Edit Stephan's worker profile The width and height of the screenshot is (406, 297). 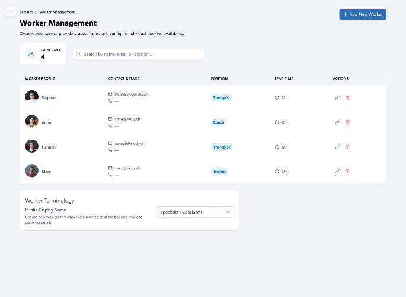click(x=337, y=97)
